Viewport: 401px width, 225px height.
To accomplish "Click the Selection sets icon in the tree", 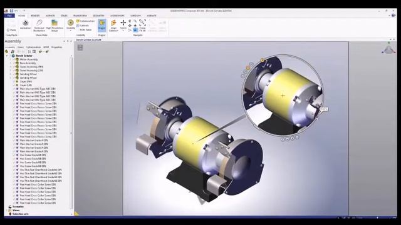I will (10, 214).
